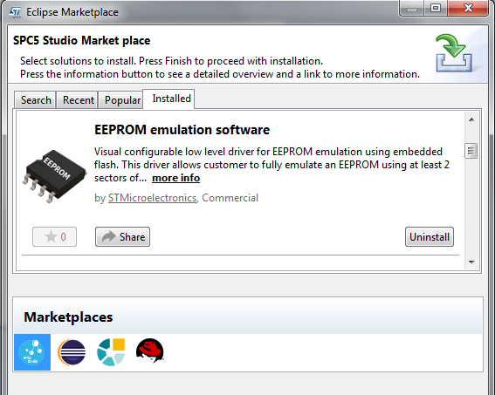Follow the STMicroelectronics provider link
The width and height of the screenshot is (495, 395).
pyautogui.click(x=152, y=198)
